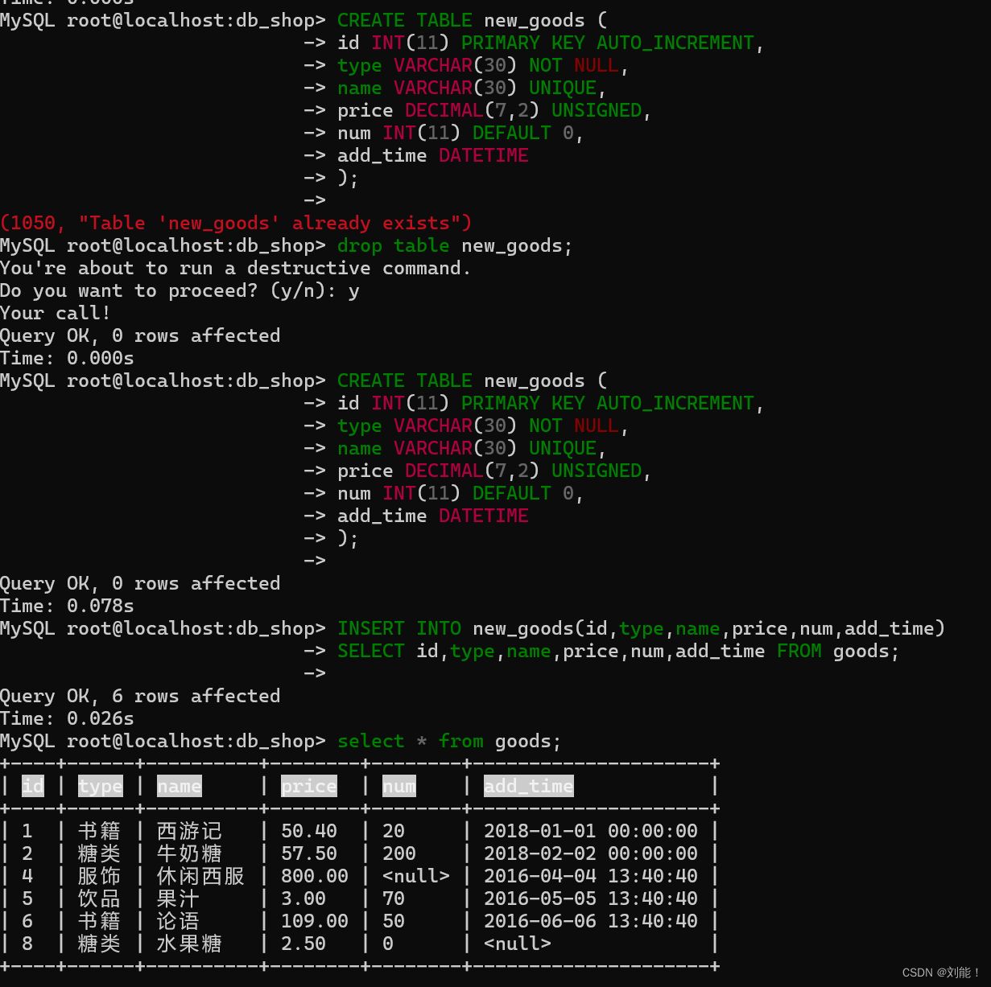Click the type cell '服饰'
991x987 pixels.
[x=99, y=876]
